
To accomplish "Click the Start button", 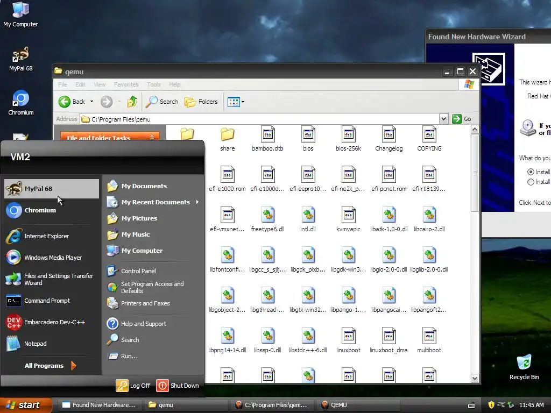I will 25,405.
